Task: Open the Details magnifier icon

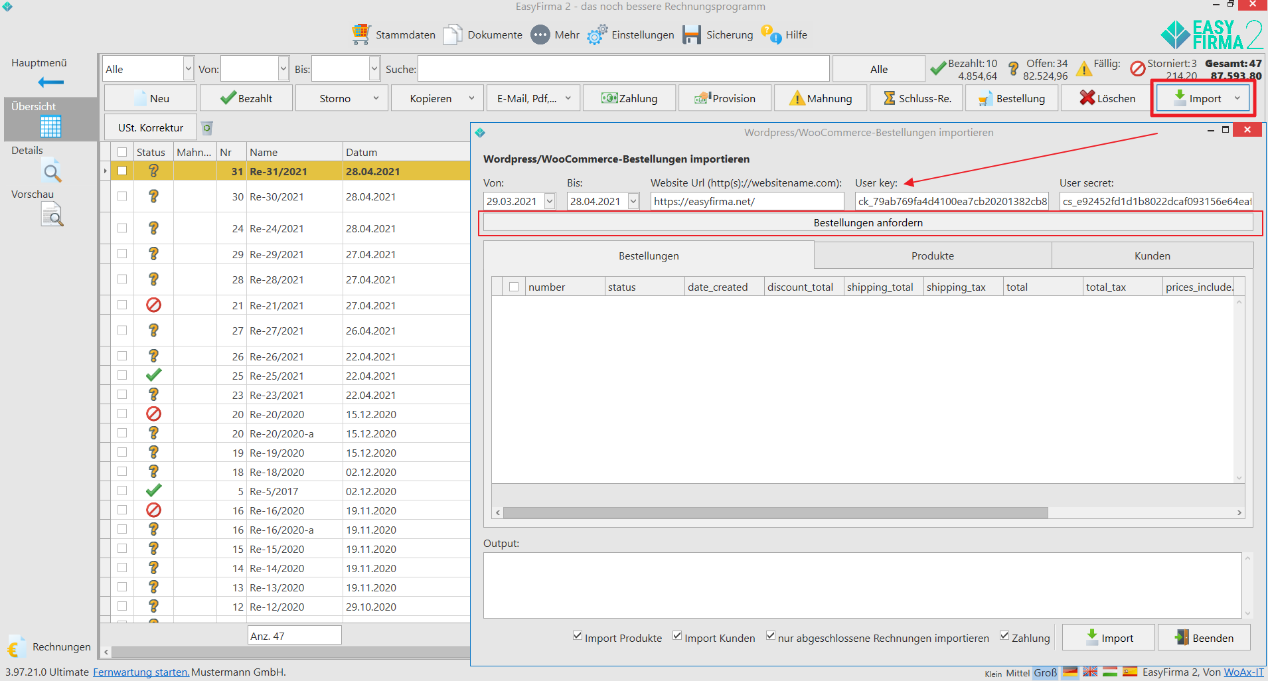Action: (52, 171)
